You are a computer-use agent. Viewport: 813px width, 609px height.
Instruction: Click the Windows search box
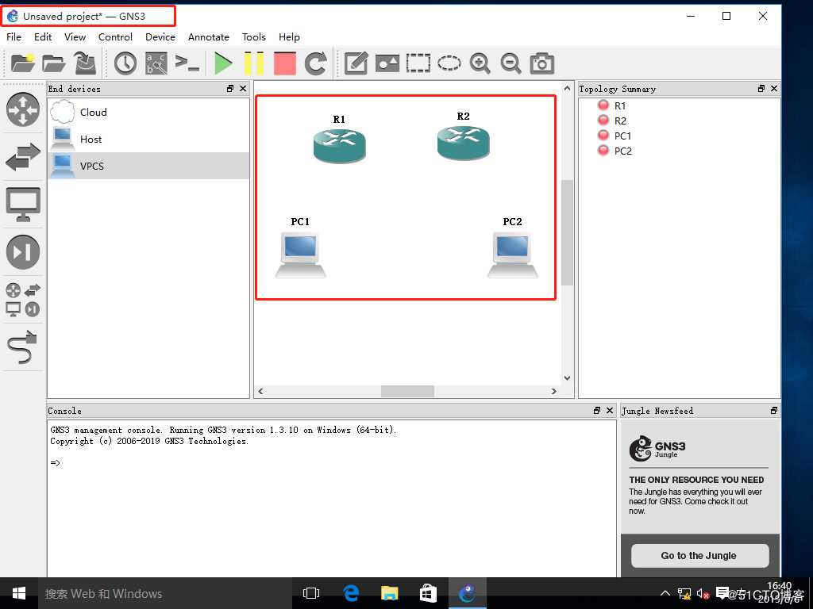[x=165, y=593]
